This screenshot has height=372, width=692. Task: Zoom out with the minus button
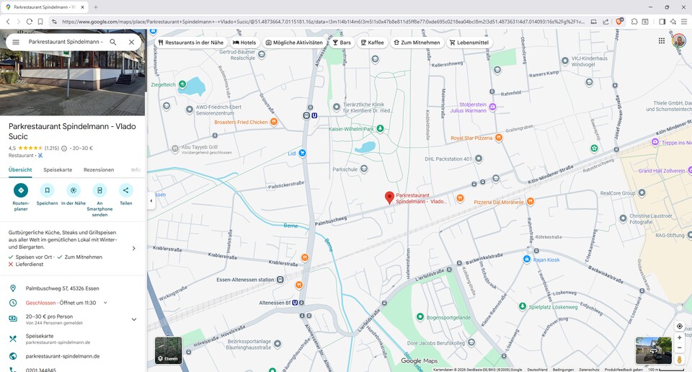[680, 348]
